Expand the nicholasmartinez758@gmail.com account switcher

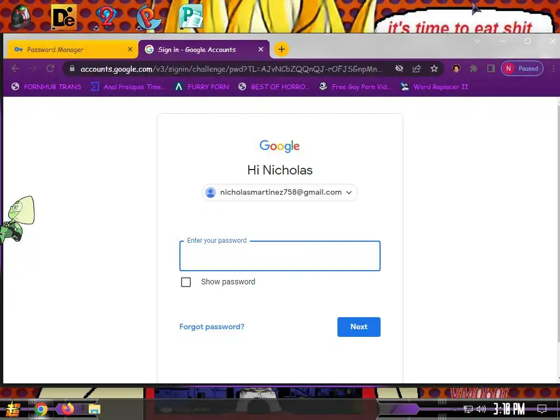[279, 192]
